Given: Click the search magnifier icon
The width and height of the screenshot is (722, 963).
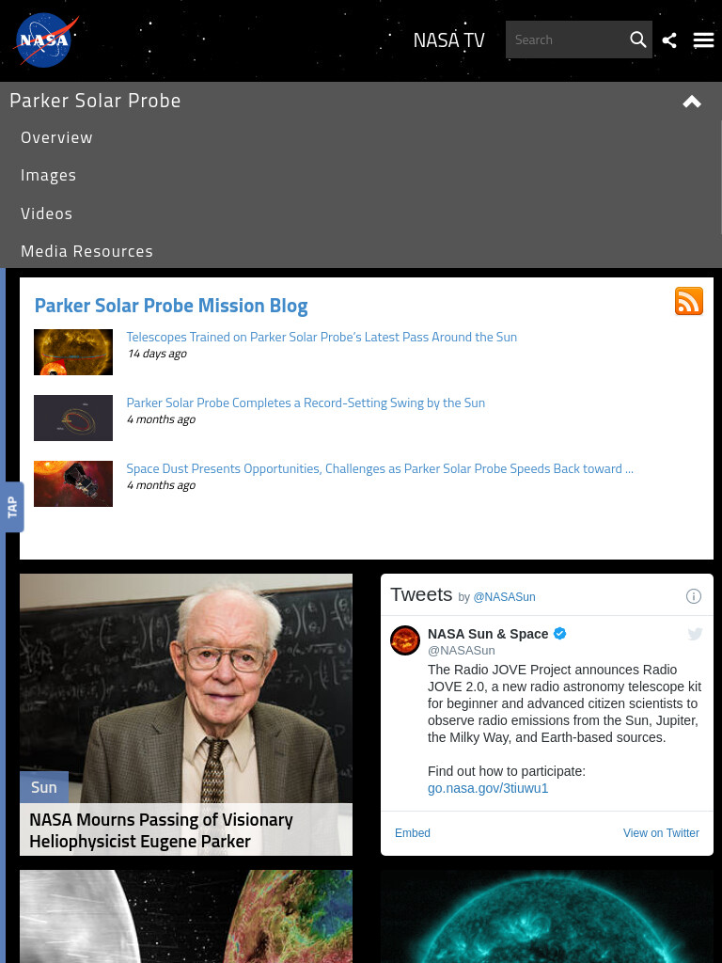Looking at the screenshot, I should pyautogui.click(x=638, y=39).
